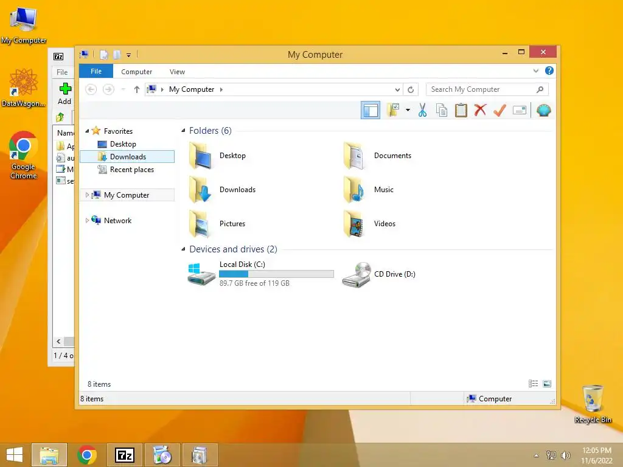Expand the Network tree node
Viewport: 623px width, 467px height.
(87, 220)
